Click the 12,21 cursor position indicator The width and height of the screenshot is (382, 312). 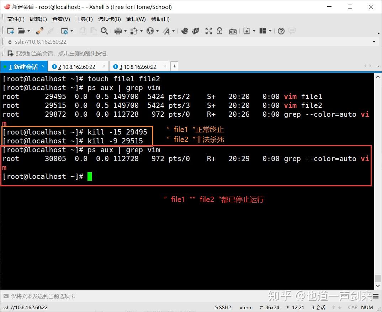point(296,307)
